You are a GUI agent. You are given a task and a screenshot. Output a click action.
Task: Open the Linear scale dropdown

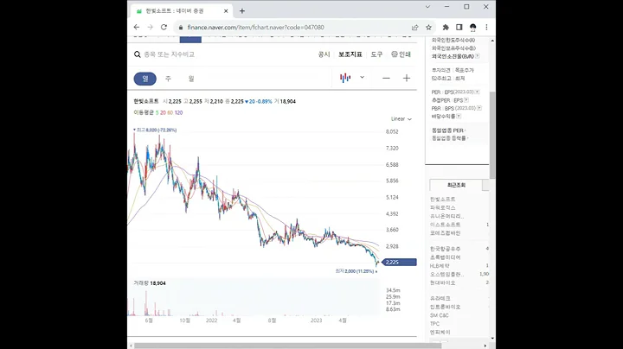[x=401, y=119]
